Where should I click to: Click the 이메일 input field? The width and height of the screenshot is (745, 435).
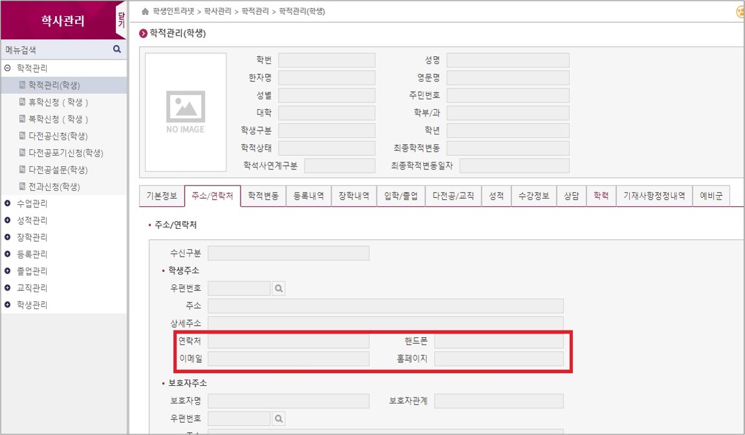(x=288, y=359)
